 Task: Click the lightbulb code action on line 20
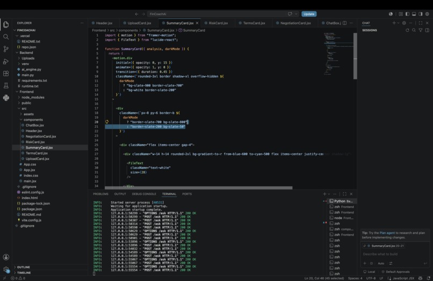click(107, 122)
